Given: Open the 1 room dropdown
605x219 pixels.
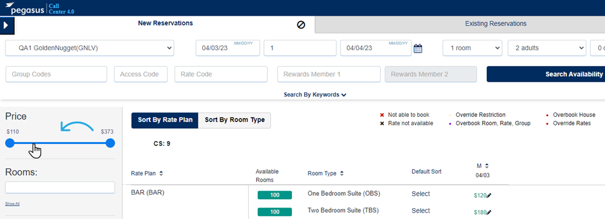Looking at the screenshot, I should 472,48.
